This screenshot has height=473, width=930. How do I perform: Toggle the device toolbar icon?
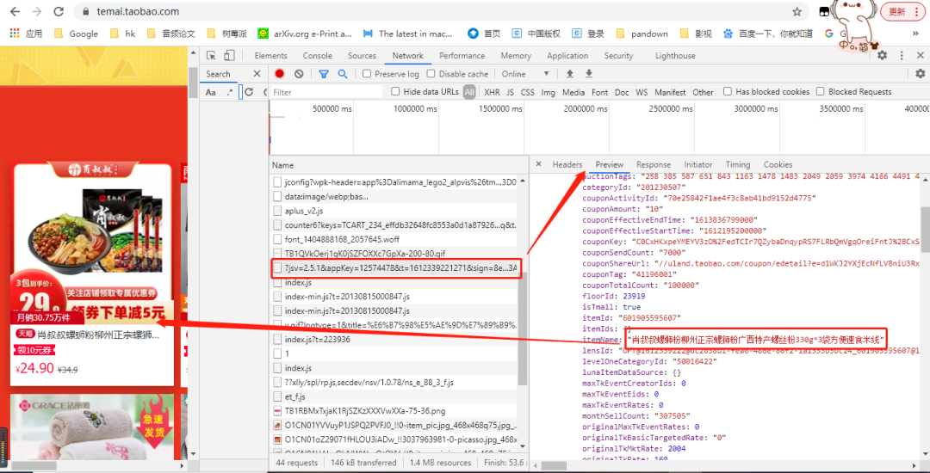pos(230,56)
